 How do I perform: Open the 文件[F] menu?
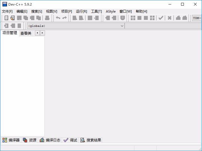[7, 11]
